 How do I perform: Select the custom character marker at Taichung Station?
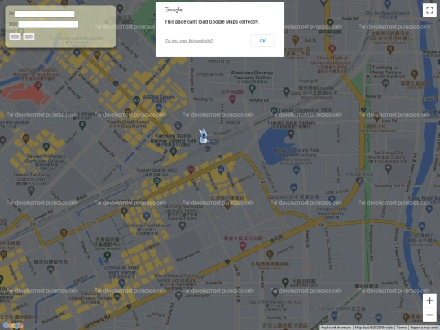coord(203,136)
